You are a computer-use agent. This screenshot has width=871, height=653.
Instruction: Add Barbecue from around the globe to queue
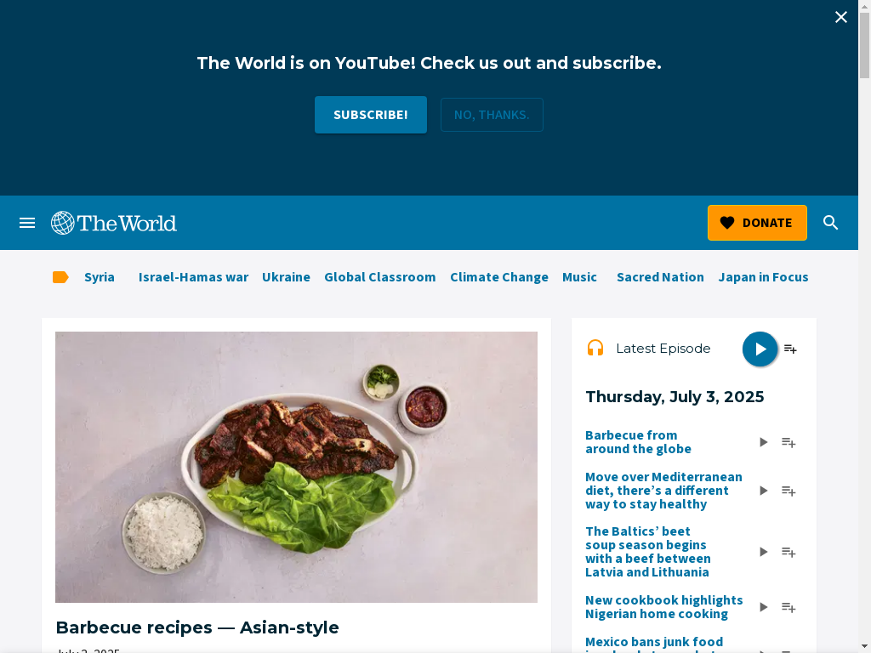(788, 442)
